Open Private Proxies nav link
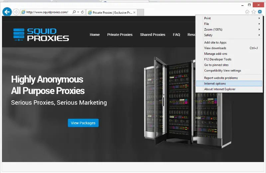 click(x=120, y=35)
